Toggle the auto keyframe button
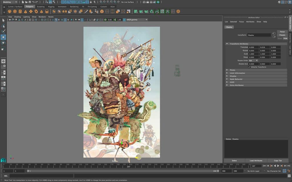Screen dimensions: 292x182 (284, 171)
